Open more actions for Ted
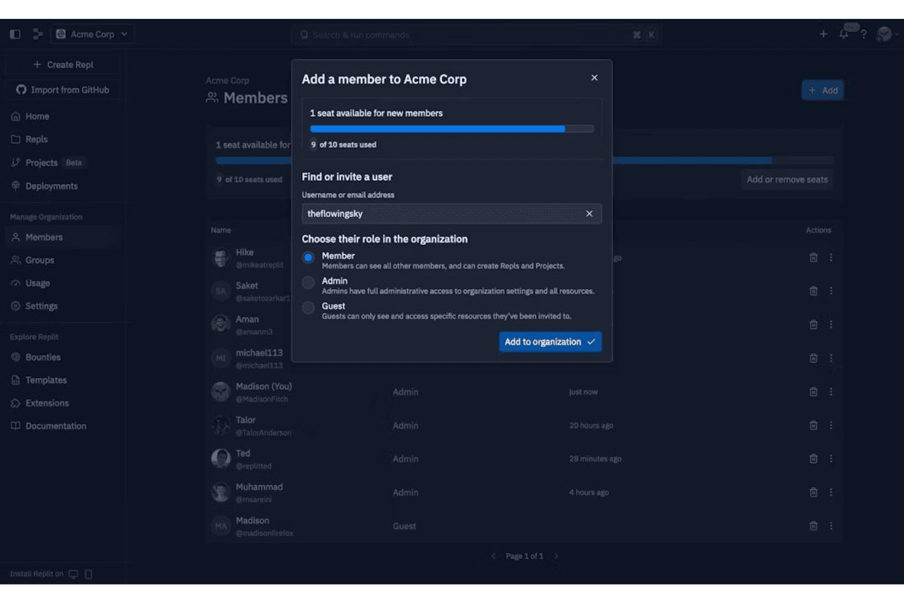The height and width of the screenshot is (603, 904). pos(831,459)
